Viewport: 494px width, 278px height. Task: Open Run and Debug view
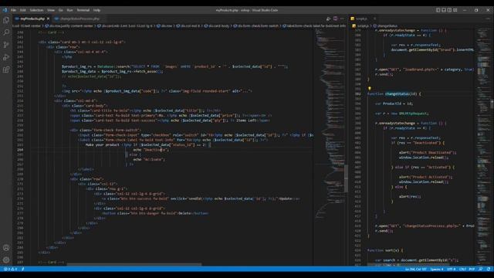pos(6,57)
